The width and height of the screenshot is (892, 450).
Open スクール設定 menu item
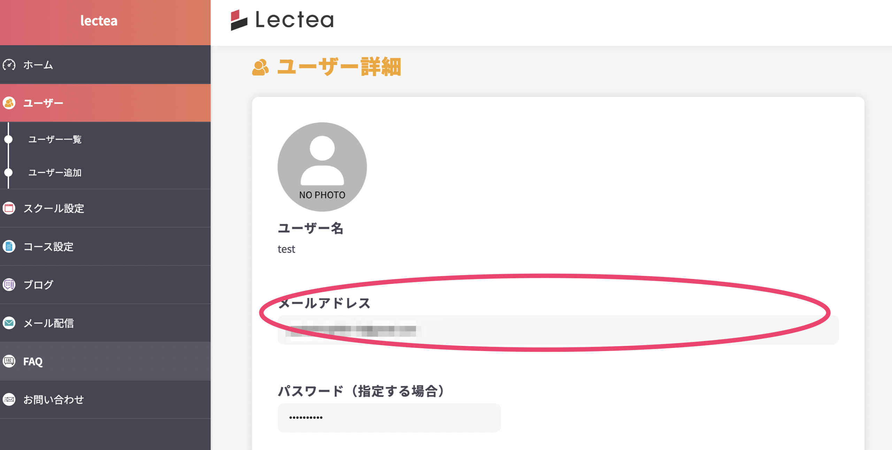54,208
